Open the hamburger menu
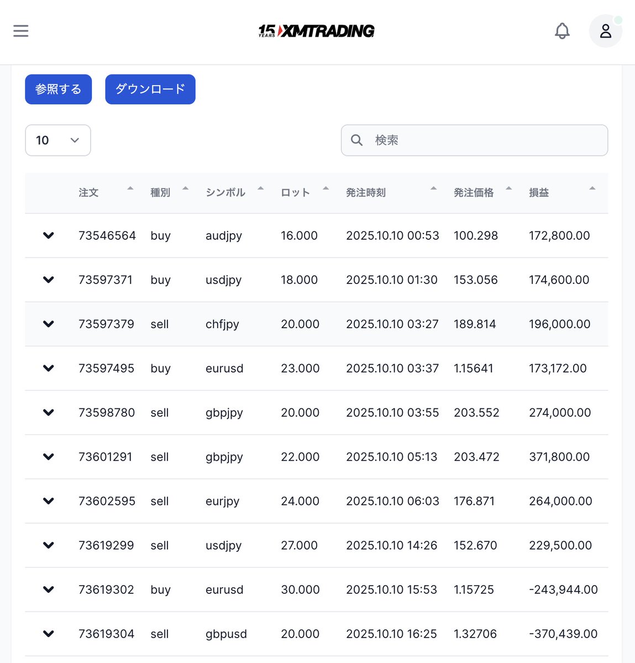 [21, 31]
